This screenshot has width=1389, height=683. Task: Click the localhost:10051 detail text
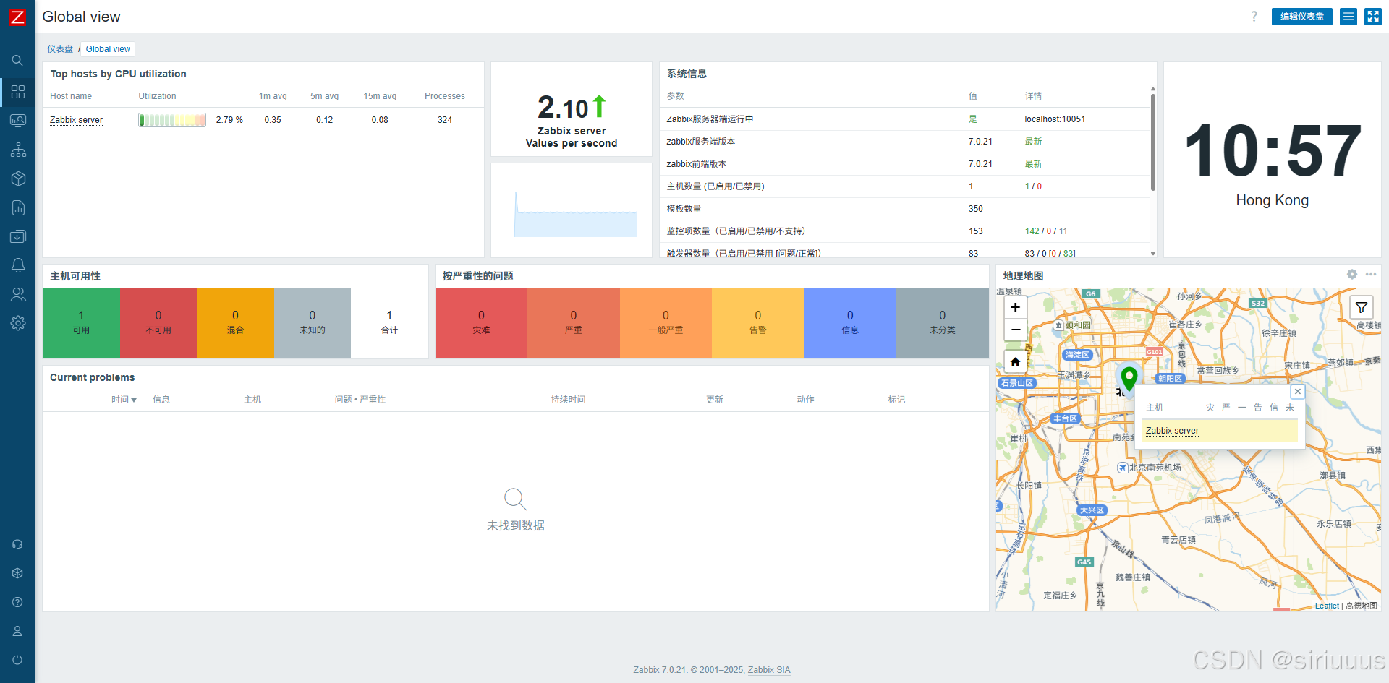pyautogui.click(x=1055, y=119)
